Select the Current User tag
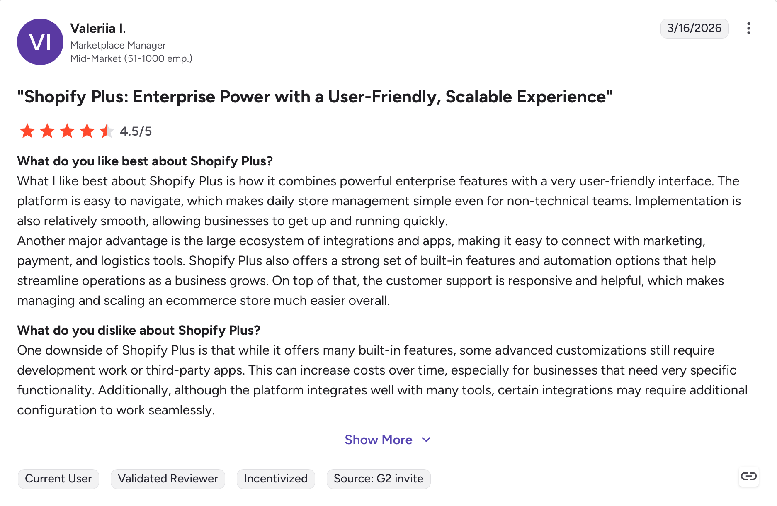This screenshot has width=777, height=506. (58, 479)
